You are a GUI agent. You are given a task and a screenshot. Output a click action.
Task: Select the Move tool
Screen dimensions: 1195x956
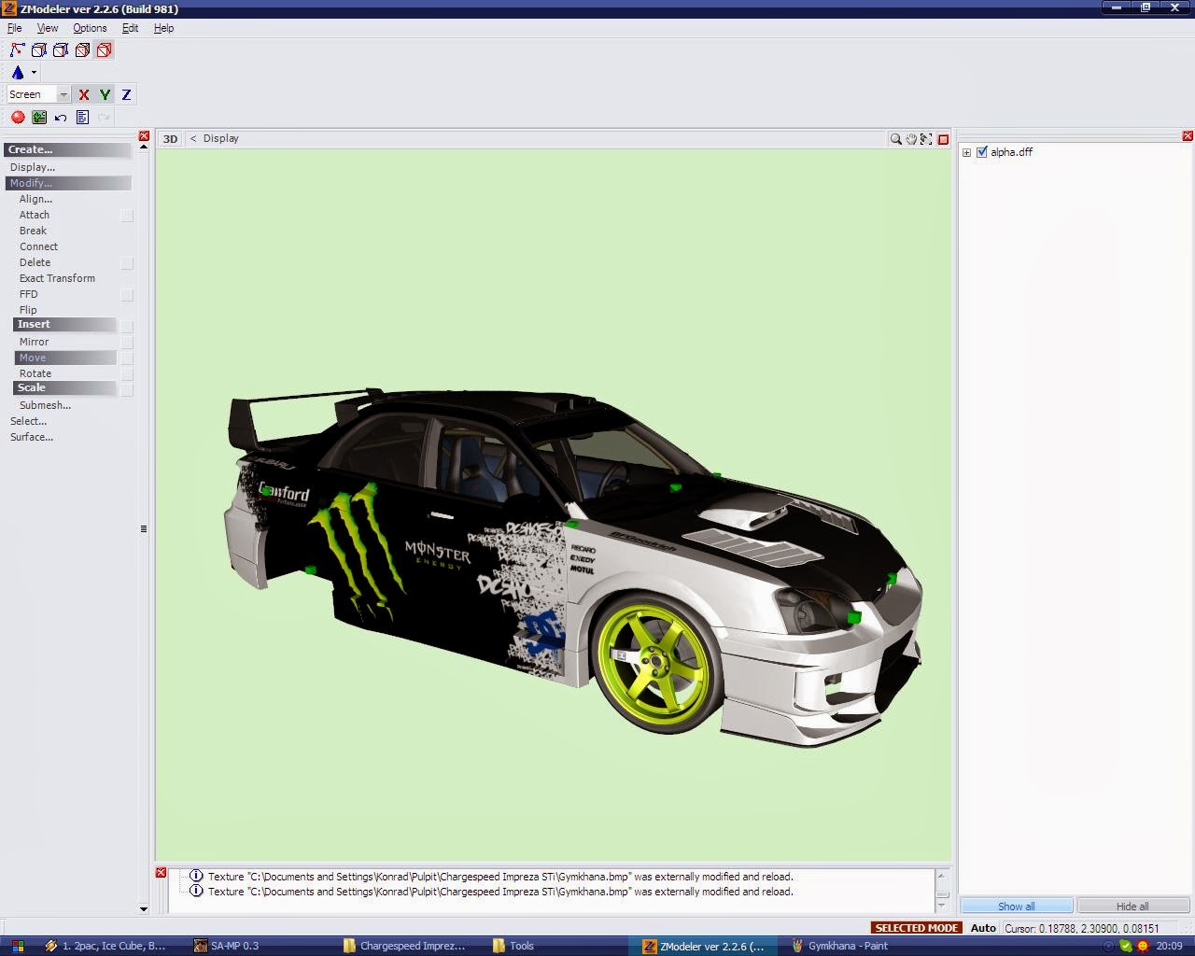pyautogui.click(x=65, y=358)
